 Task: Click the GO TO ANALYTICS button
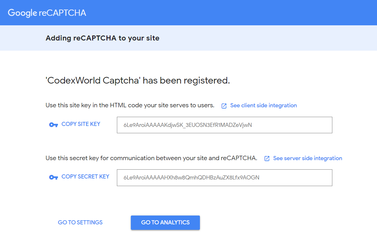click(165, 222)
